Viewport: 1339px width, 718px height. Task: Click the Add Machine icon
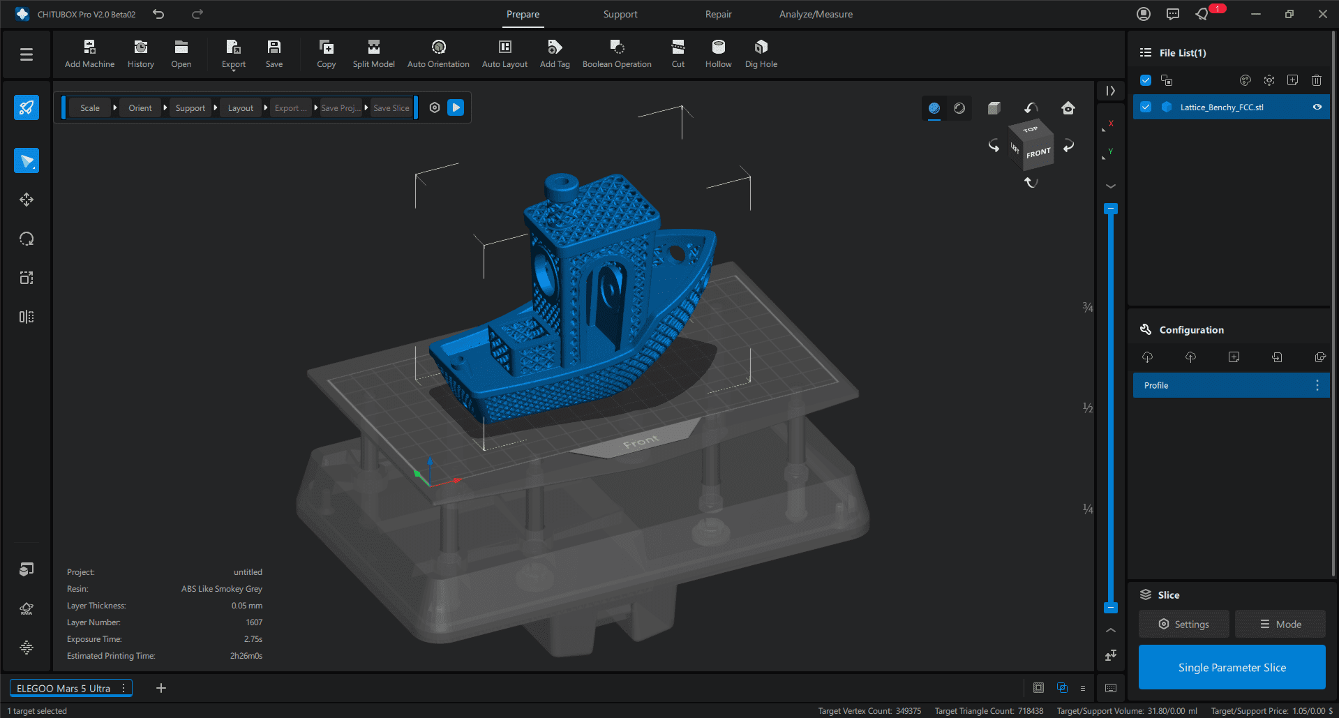click(89, 47)
